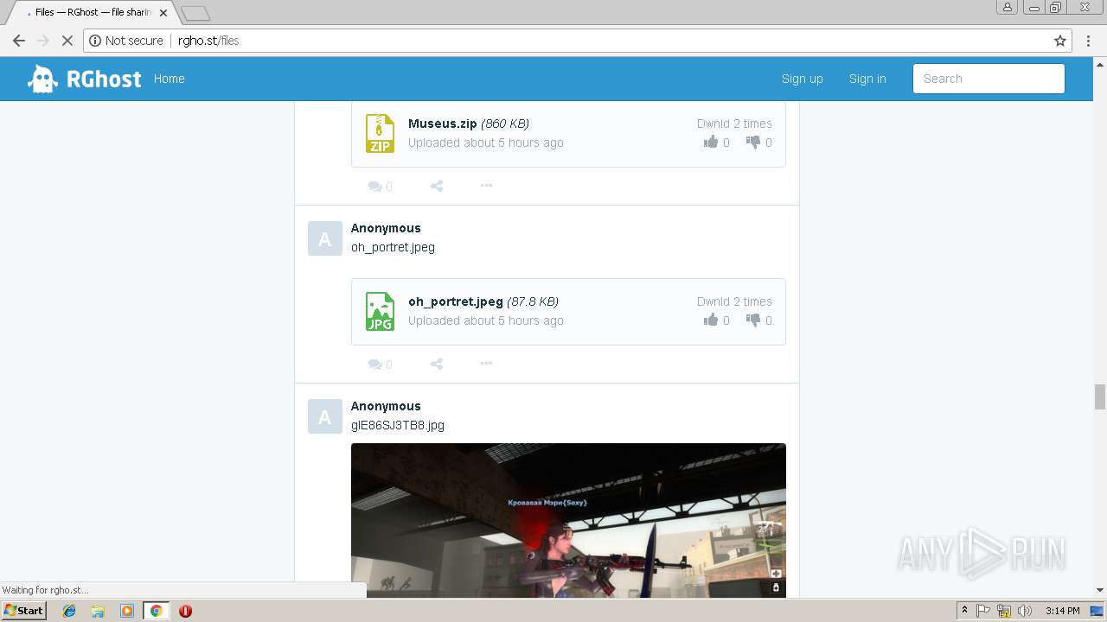View the Not secure site info
Viewport: 1107px width, 622px height.
(125, 41)
